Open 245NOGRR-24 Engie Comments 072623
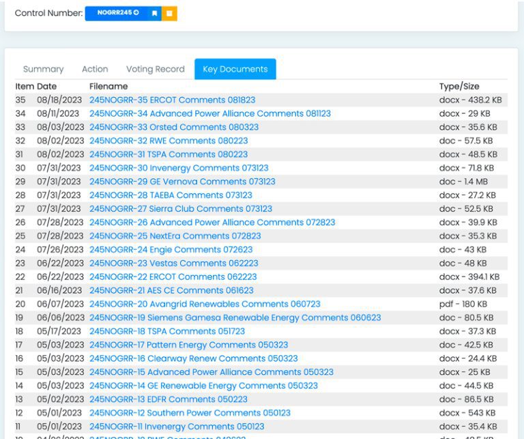Viewport: 524px width, 439px height. [x=171, y=250]
